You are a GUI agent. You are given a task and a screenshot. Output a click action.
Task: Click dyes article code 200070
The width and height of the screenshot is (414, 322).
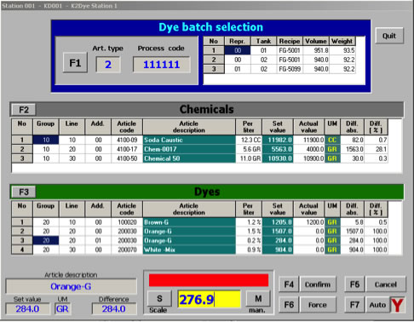(127, 250)
